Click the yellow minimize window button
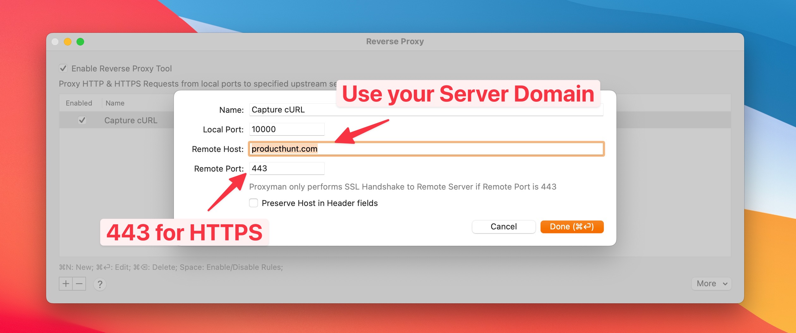Viewport: 796px width, 333px height. (68, 42)
